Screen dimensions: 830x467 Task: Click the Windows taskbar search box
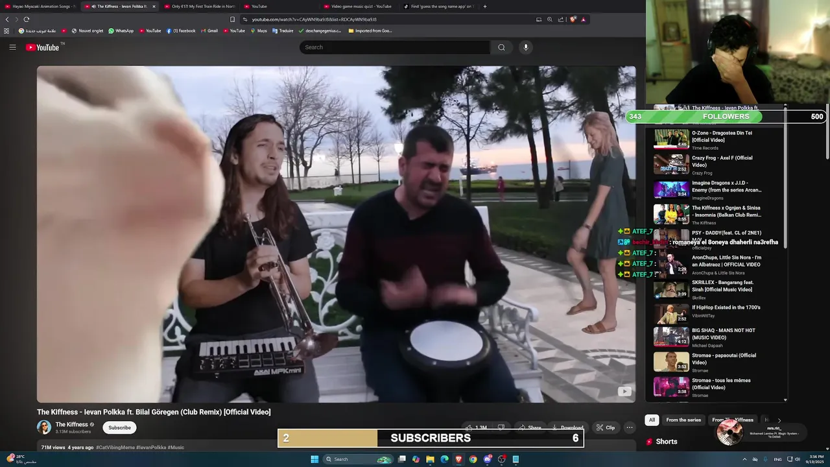(359, 459)
